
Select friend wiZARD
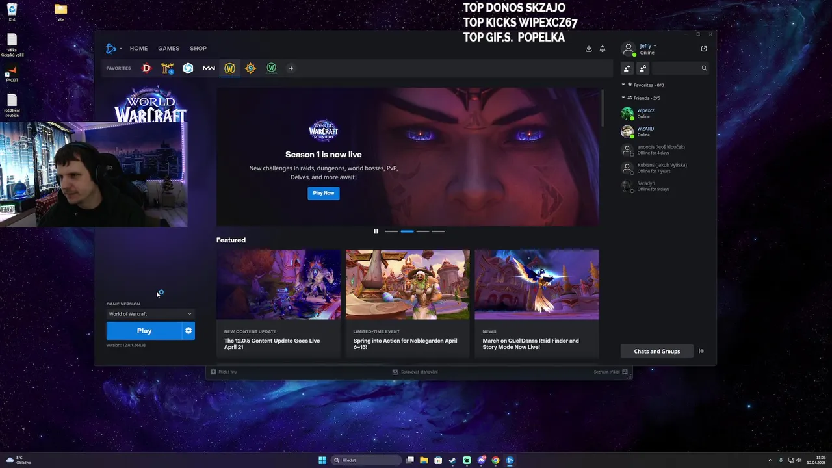663,131
